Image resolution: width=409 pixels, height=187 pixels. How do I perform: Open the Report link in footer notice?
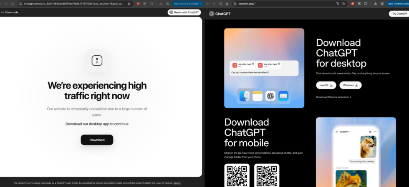177,183
